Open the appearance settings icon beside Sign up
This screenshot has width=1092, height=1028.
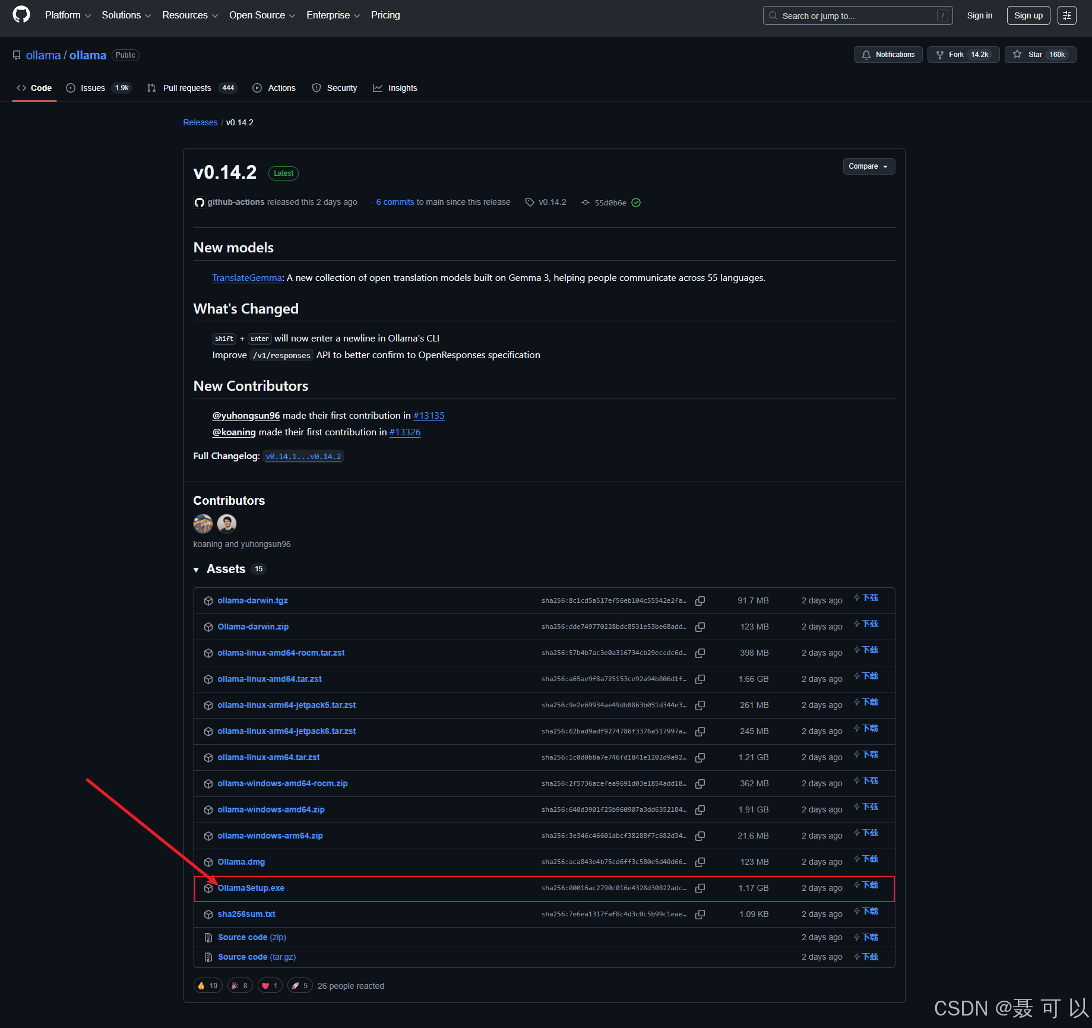(1067, 15)
